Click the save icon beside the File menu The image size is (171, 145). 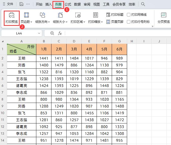21,4
